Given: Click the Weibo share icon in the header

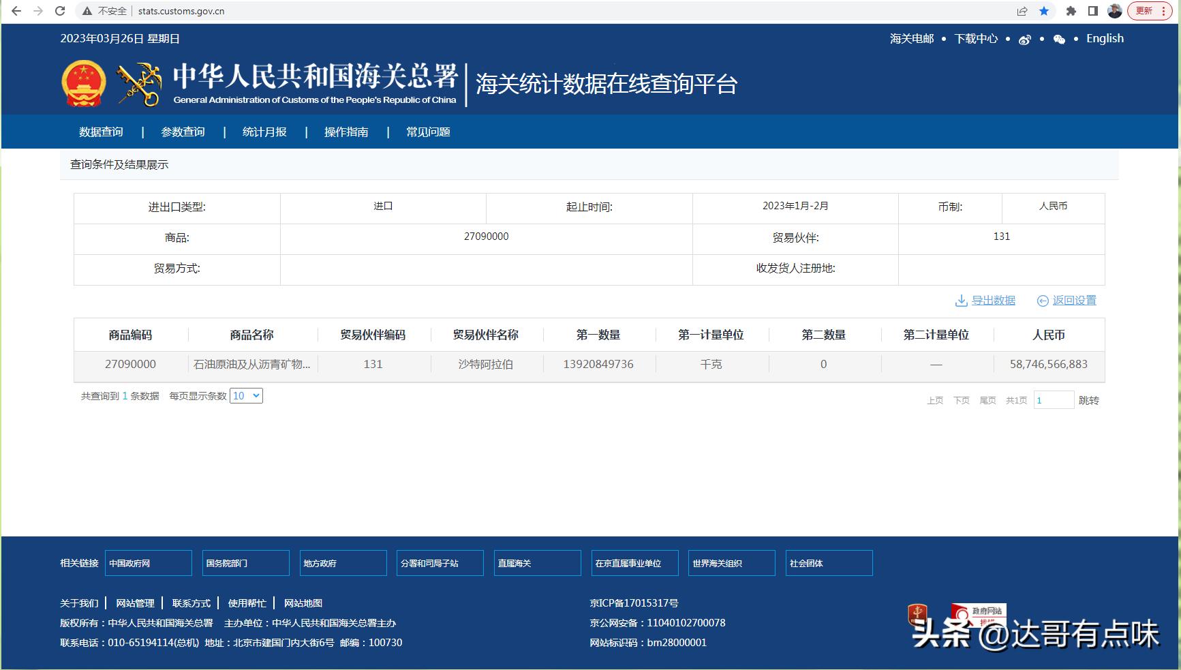Looking at the screenshot, I should coord(1025,39).
